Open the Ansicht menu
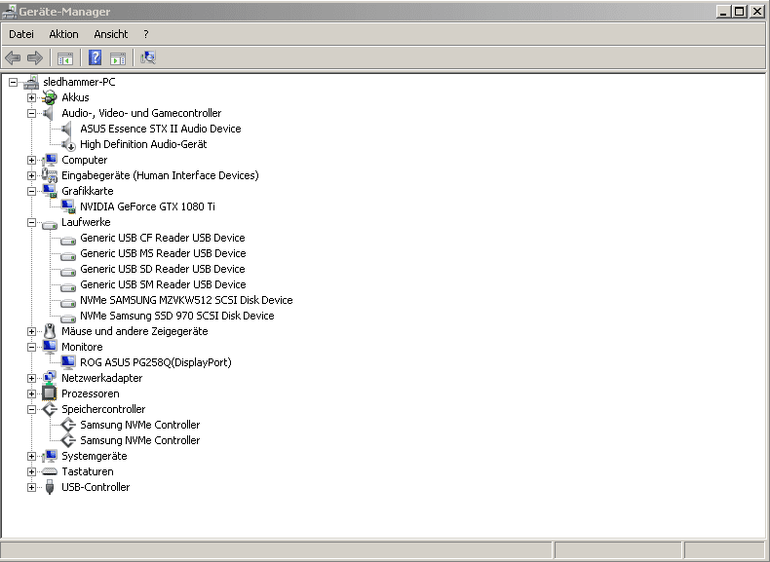Screen dimensions: 770x562 tap(111, 34)
